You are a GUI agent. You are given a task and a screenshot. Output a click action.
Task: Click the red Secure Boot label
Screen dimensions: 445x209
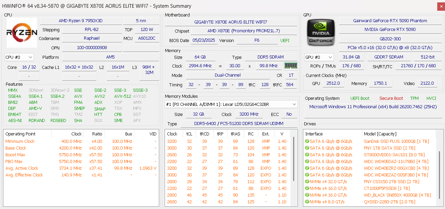(x=391, y=98)
